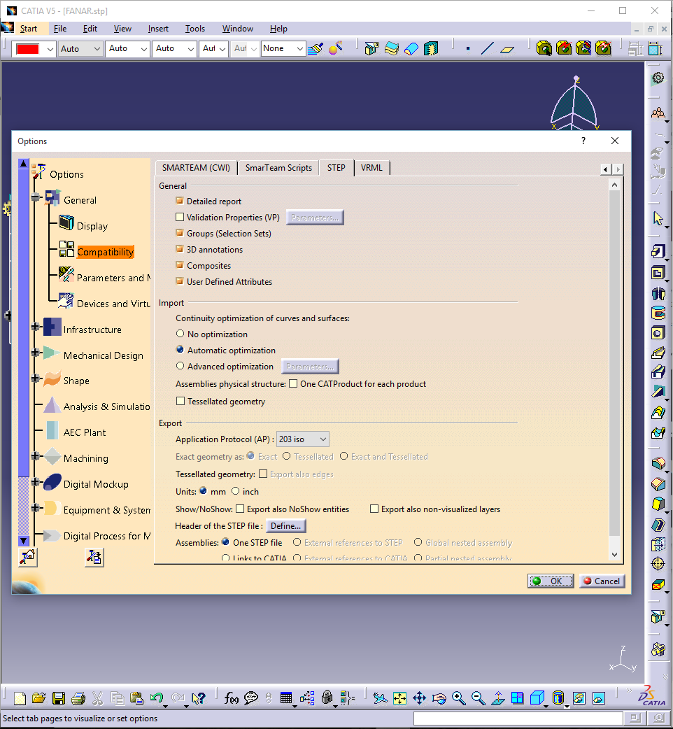The image size is (673, 729).
Task: Toggle User Defined Attributes checkbox
Action: pos(180,281)
